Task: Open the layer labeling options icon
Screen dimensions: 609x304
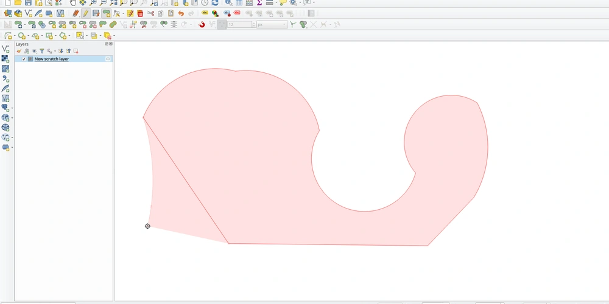Action: coord(205,13)
